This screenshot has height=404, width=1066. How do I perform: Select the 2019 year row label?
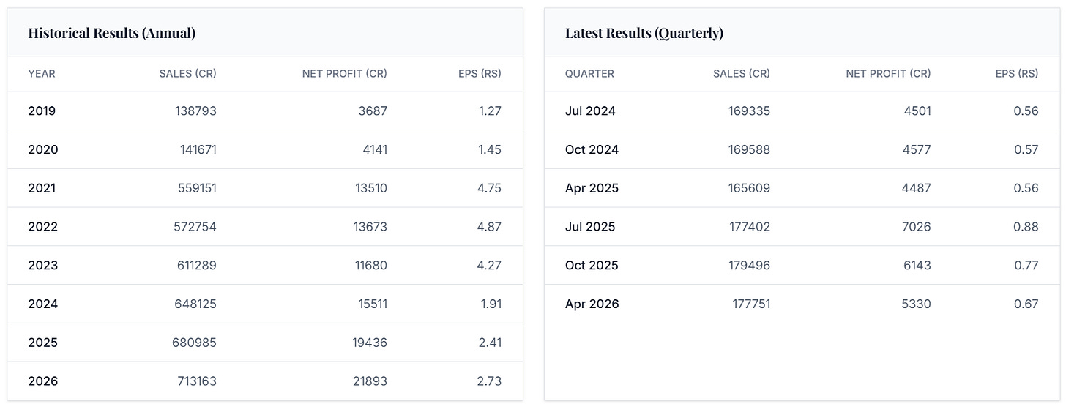click(x=42, y=111)
